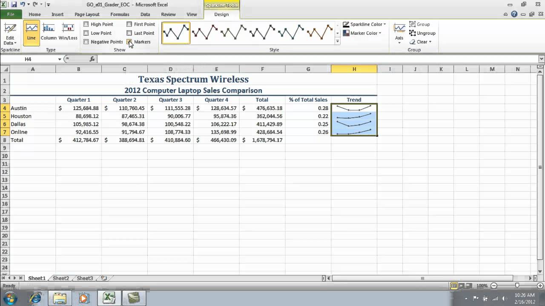The height and width of the screenshot is (306, 545).
Task: Click the Redo arrow icon
Action: pyautogui.click(x=35, y=5)
